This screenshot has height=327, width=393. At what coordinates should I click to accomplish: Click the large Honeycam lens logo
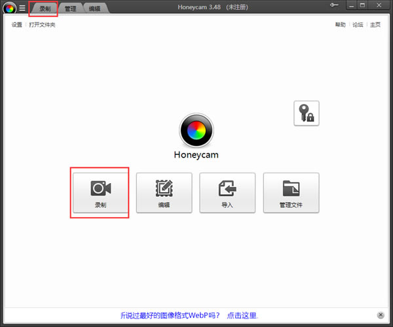[196, 130]
